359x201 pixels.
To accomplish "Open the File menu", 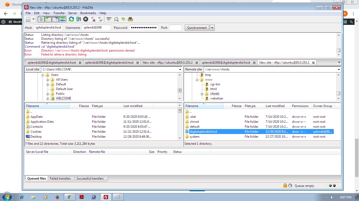I will 28,13.
